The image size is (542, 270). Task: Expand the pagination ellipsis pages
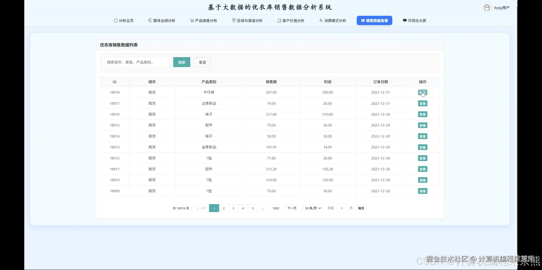click(263, 208)
